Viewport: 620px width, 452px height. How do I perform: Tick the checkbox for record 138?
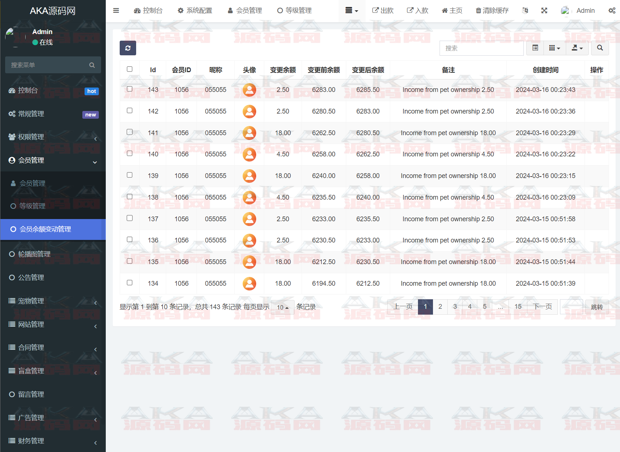pos(130,197)
